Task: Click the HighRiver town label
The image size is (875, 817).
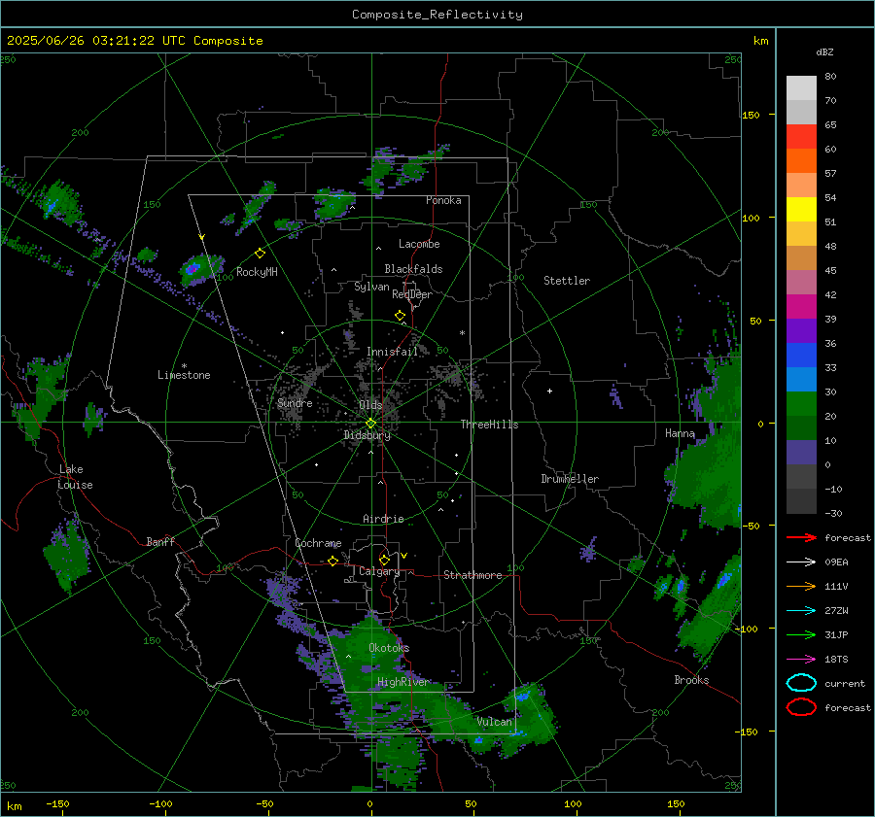Action: click(402, 682)
